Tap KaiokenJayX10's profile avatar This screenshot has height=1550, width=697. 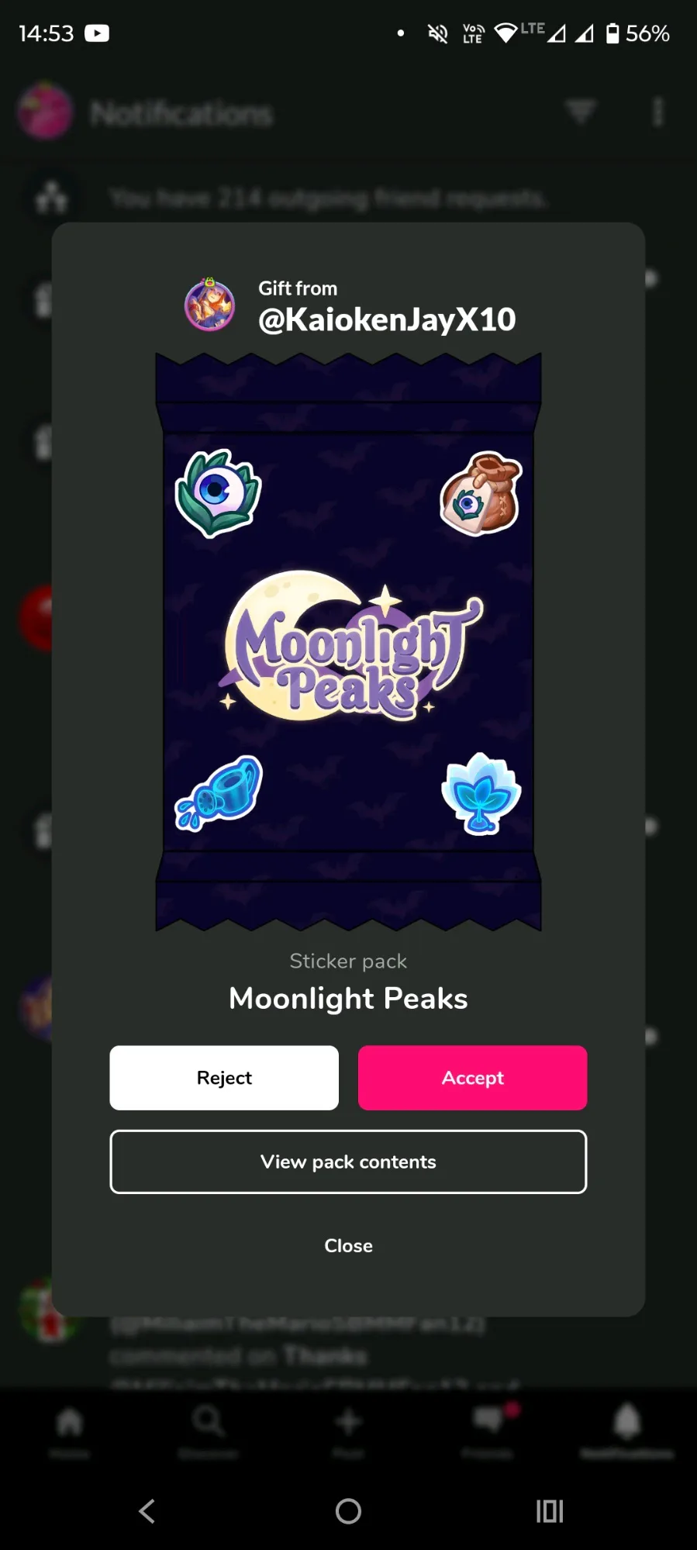pos(209,305)
